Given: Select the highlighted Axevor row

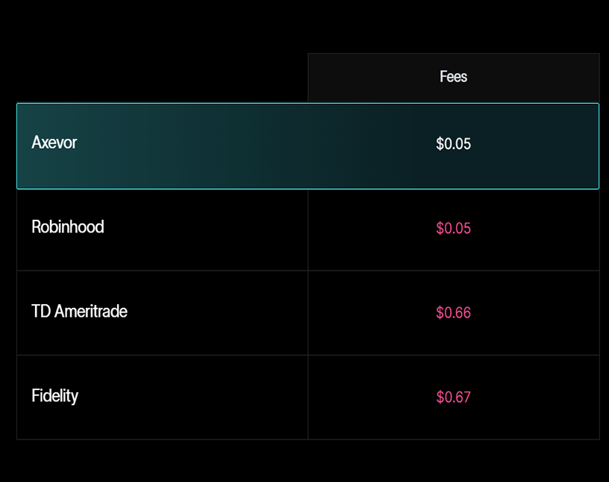Looking at the screenshot, I should click(x=307, y=145).
